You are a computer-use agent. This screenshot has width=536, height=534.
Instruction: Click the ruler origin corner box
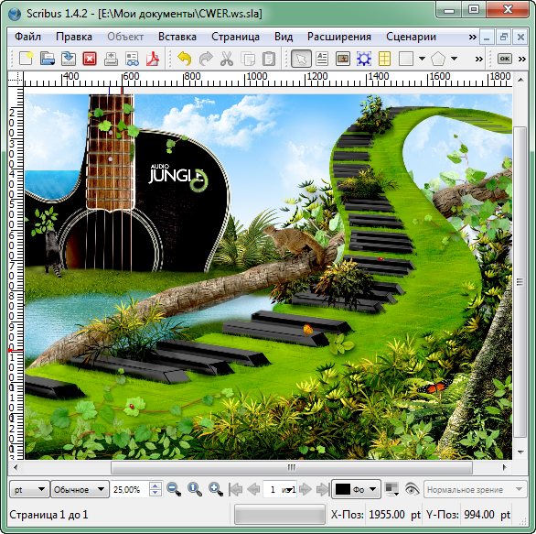(16, 79)
